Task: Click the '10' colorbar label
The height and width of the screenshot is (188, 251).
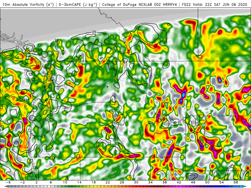Action: click(x=65, y=182)
